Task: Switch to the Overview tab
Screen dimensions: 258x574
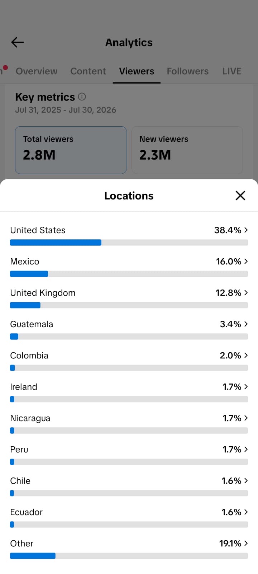Action: [x=37, y=71]
